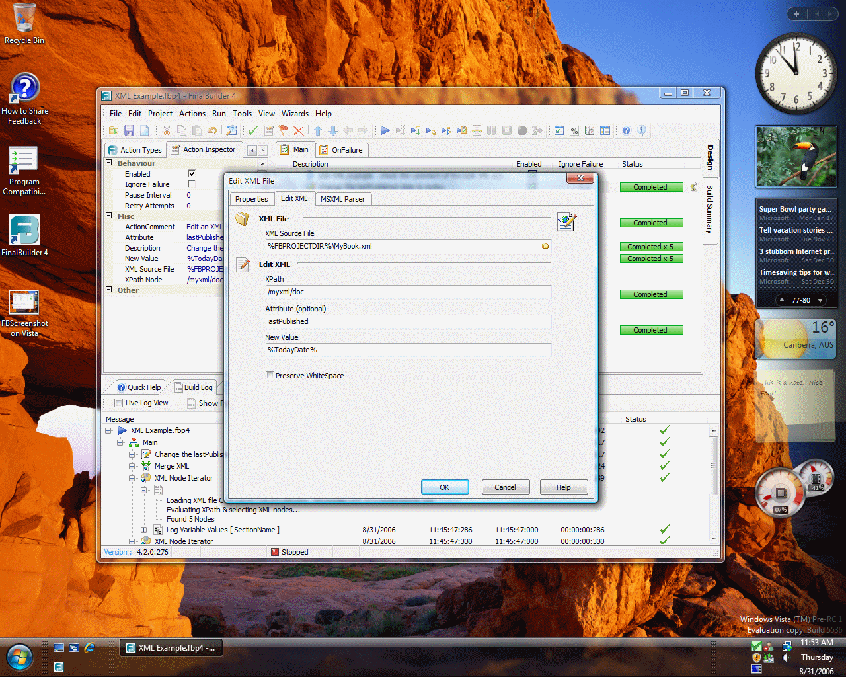The width and height of the screenshot is (846, 677).
Task: Open the FinalBuilder 4 desktop icon
Action: 24,235
